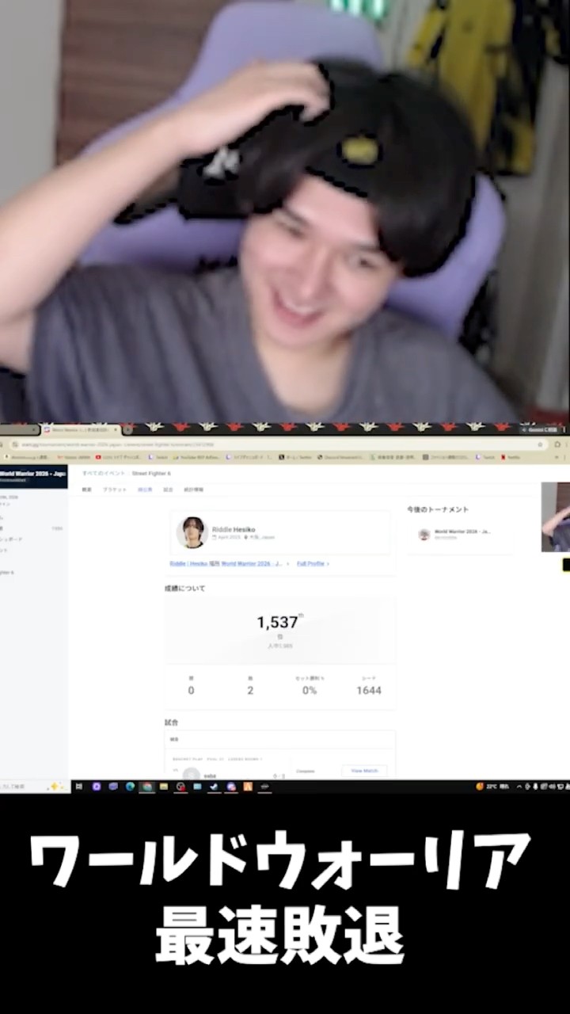Click the upcoming tournament's small logo icon

(424, 535)
